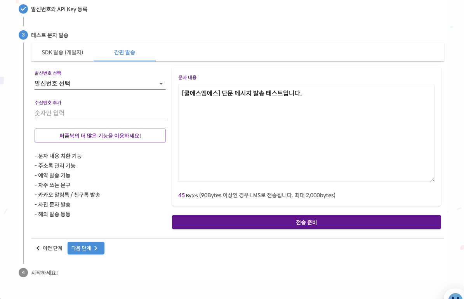Click 카카오 알림톡 / 친구톡 발송 item
The width and height of the screenshot is (464, 299).
(x=67, y=195)
